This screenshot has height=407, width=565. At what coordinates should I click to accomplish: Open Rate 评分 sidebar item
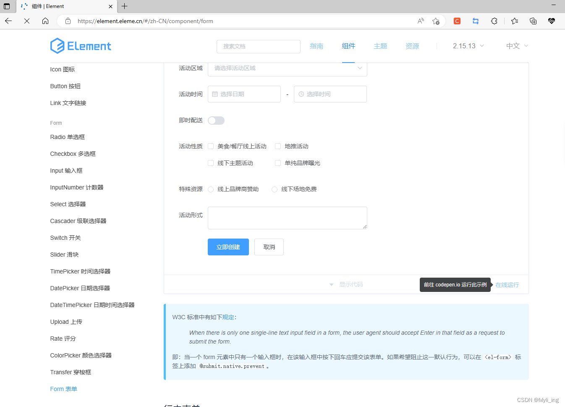pos(63,339)
